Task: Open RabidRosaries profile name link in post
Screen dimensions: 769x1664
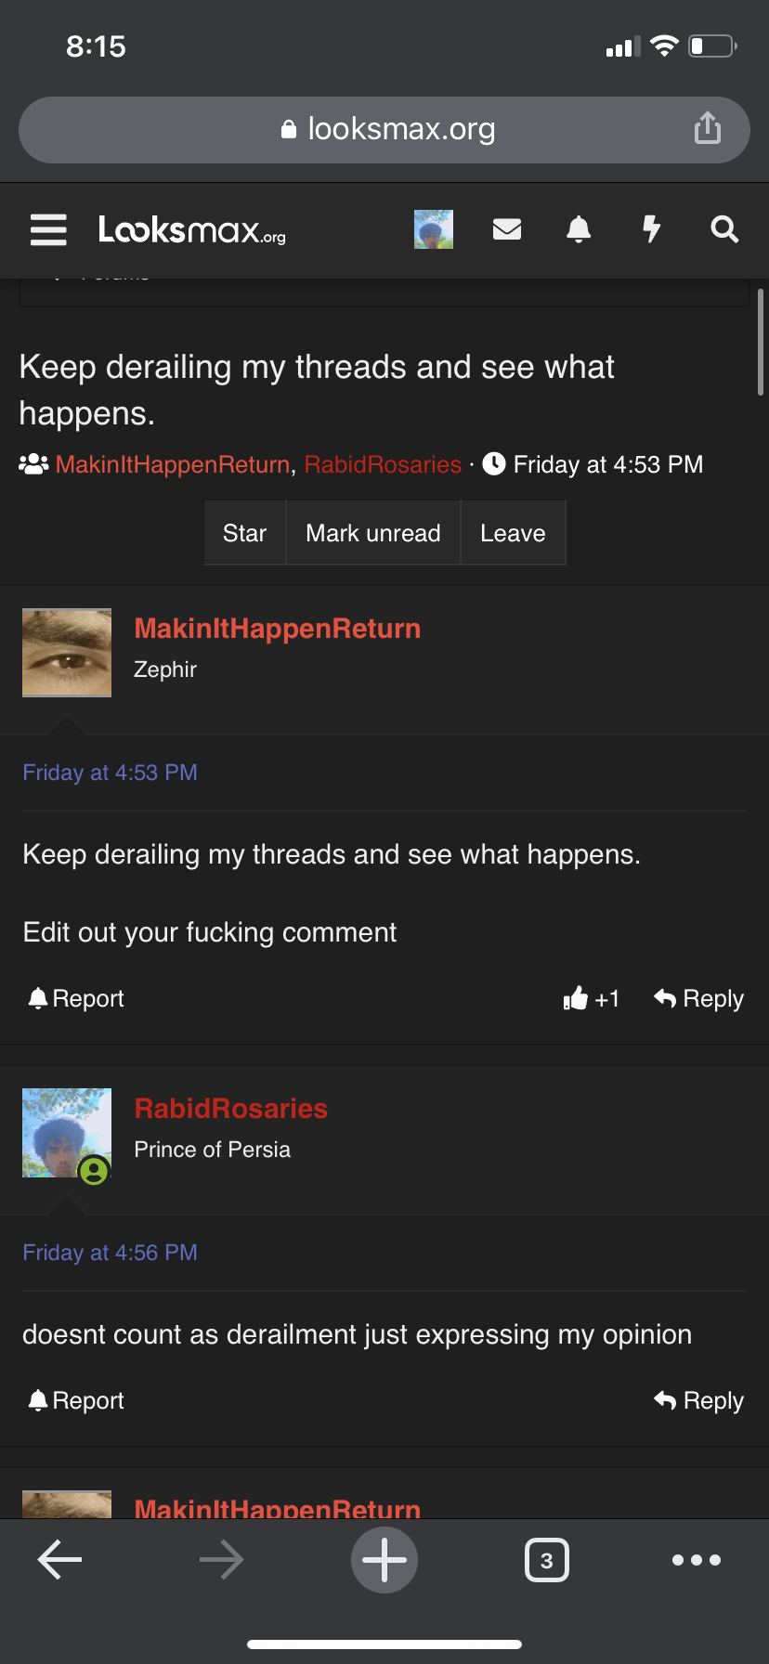Action: pyautogui.click(x=231, y=1108)
